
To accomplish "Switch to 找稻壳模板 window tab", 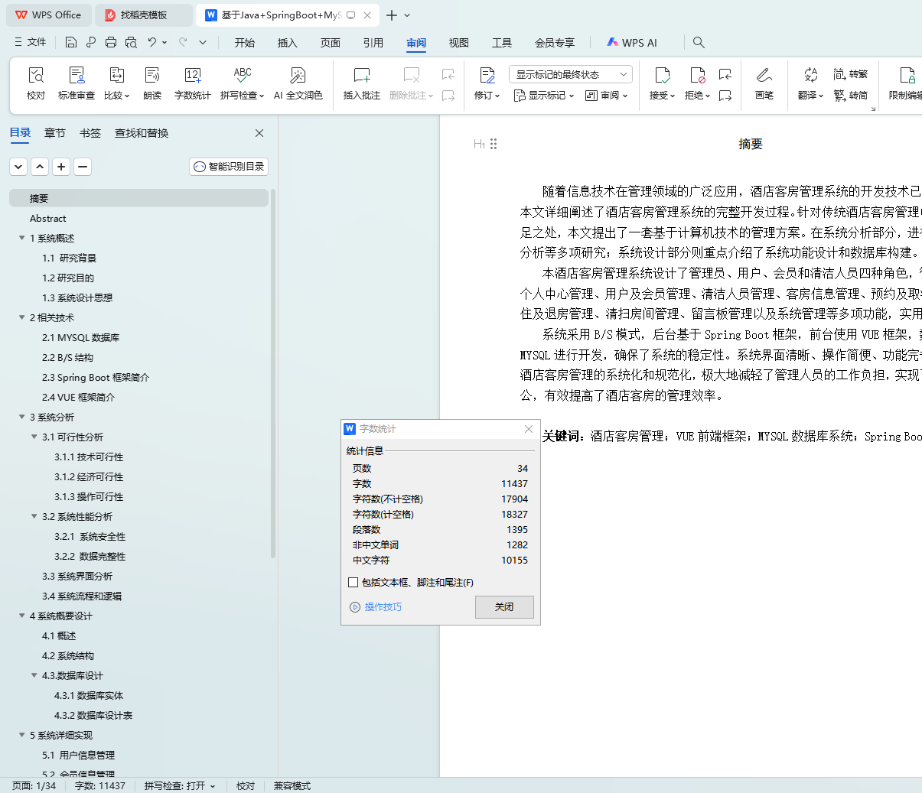I will 143,15.
